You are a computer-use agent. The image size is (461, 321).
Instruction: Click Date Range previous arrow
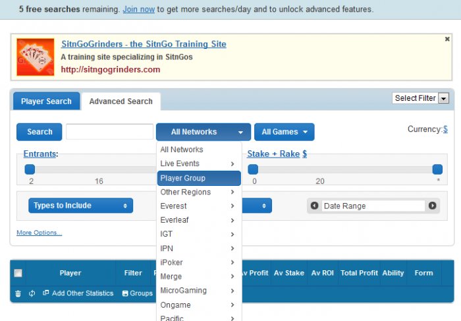click(315, 206)
